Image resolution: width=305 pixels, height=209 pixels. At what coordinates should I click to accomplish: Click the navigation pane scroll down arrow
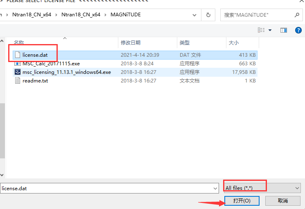tap(2, 175)
